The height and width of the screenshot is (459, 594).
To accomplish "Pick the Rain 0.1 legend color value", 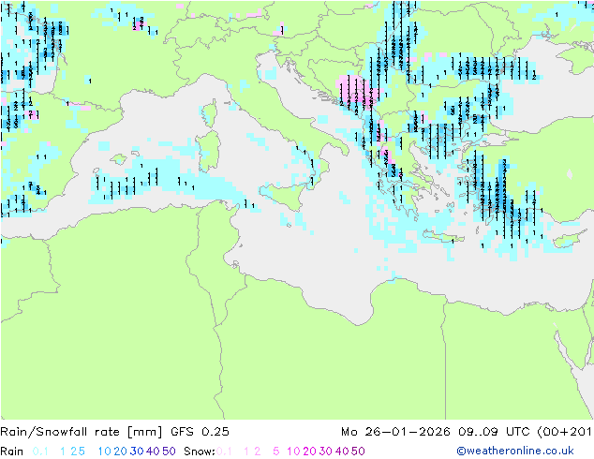I will [40, 452].
